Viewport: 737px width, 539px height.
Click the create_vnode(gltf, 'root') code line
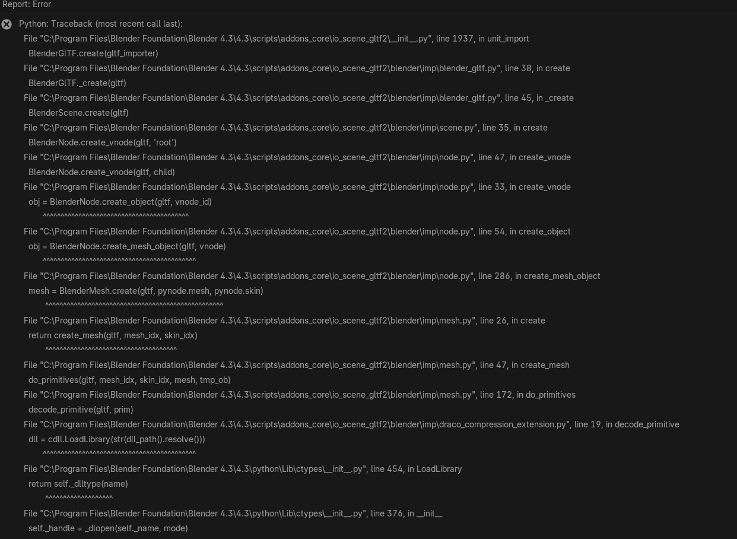pos(103,142)
